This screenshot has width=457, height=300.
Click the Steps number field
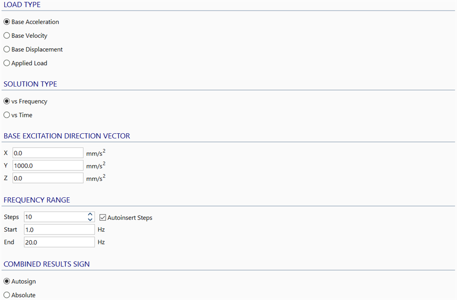tap(55, 217)
